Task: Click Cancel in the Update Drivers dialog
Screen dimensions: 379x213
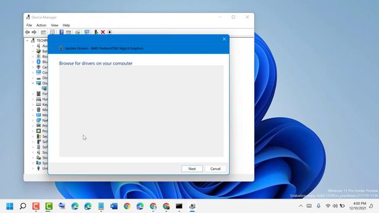Action: click(x=215, y=169)
